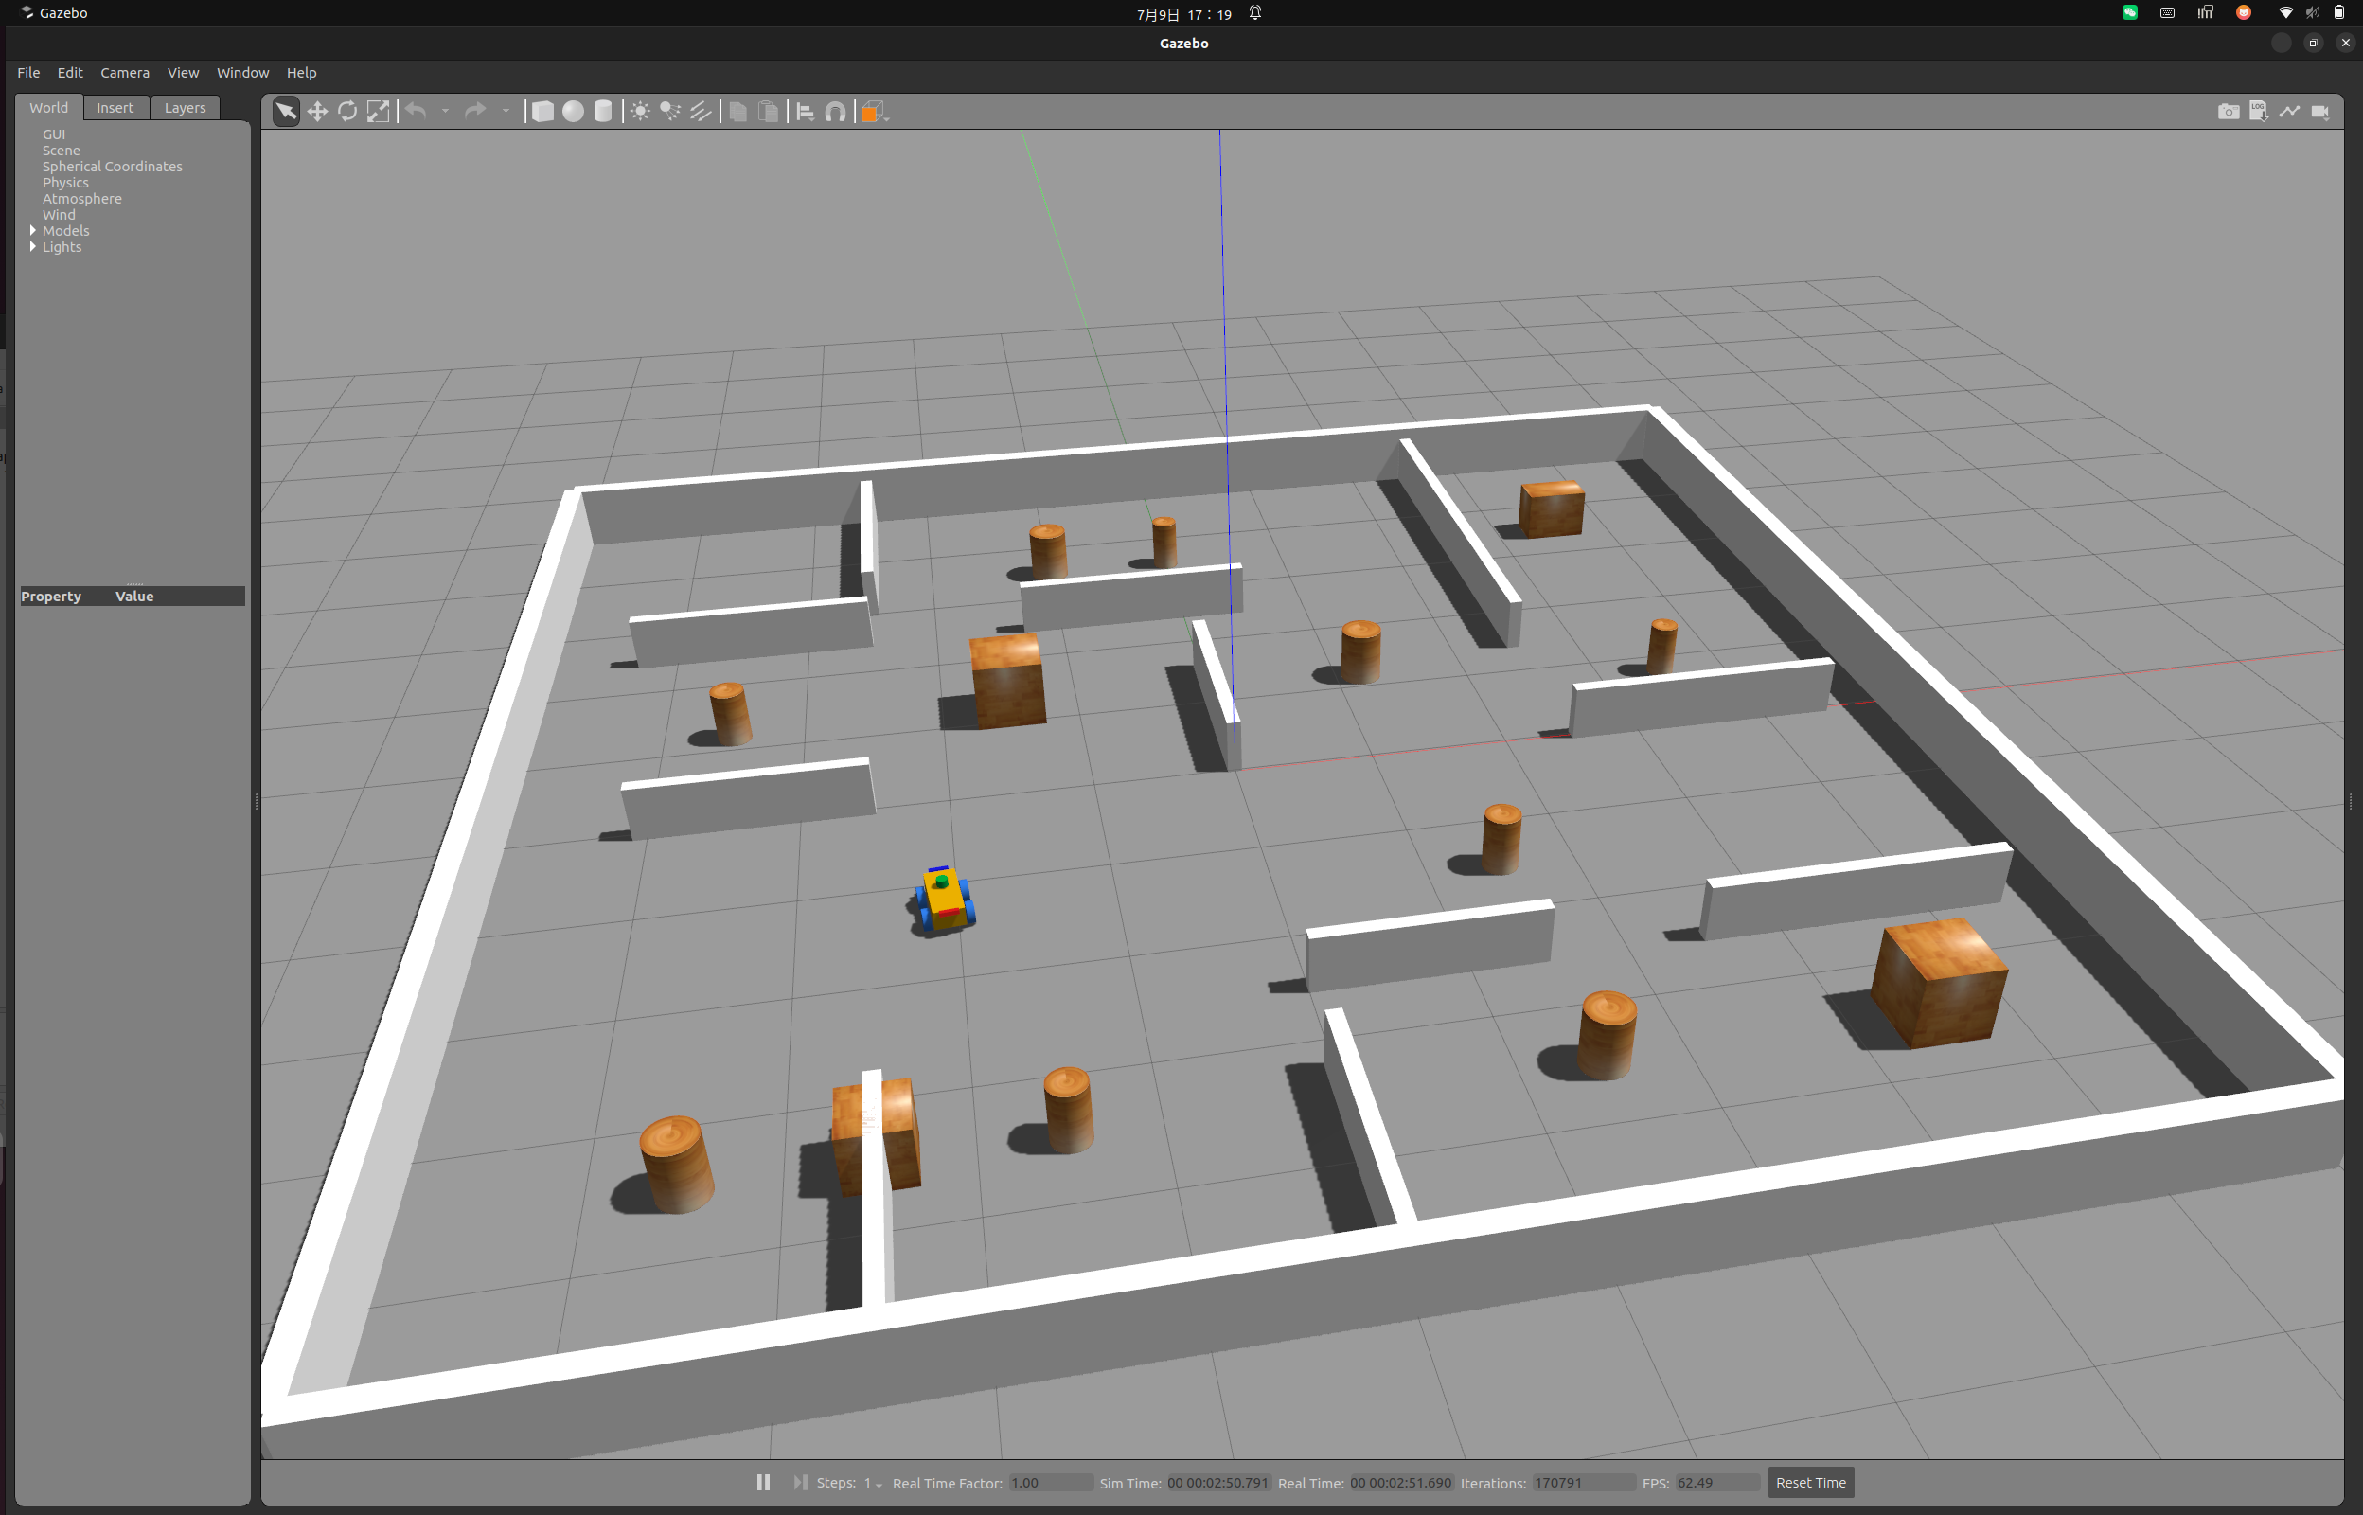Image resolution: width=2363 pixels, height=1515 pixels.
Task: Click the Paste icon in toolbar
Action: tap(768, 111)
